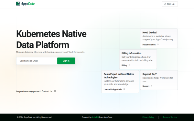Screen dimensions: 194x121
Task: Select the Need Guides? card heading
Action: point(150,33)
